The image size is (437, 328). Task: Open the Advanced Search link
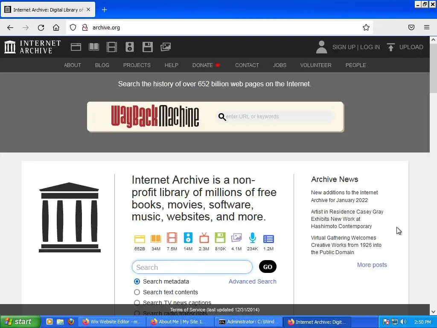(x=253, y=281)
